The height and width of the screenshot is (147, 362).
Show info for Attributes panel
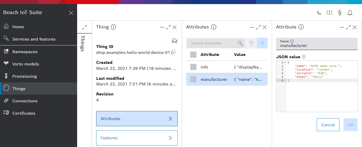[x=214, y=27]
